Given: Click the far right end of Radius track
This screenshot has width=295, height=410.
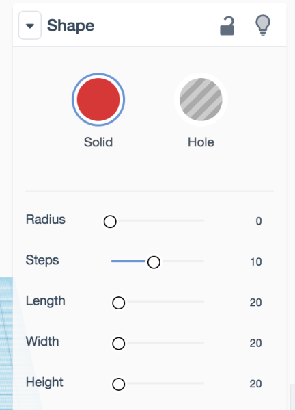Looking at the screenshot, I should tap(201, 220).
